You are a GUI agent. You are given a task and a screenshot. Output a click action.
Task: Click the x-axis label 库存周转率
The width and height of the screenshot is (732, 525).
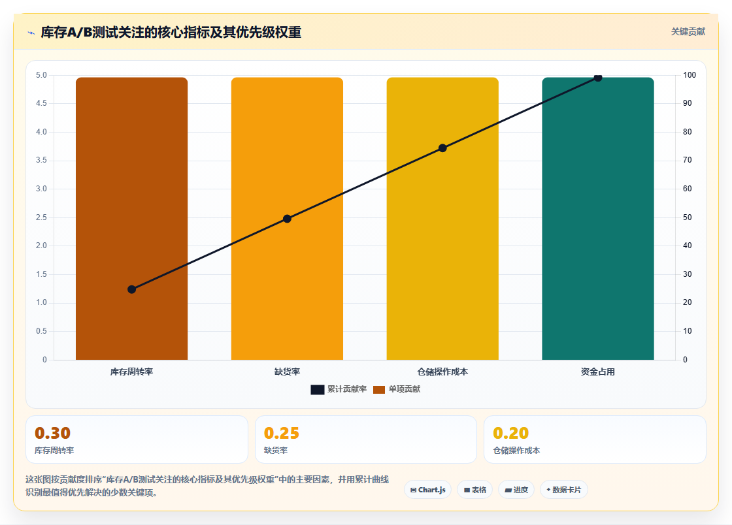pyautogui.click(x=131, y=372)
